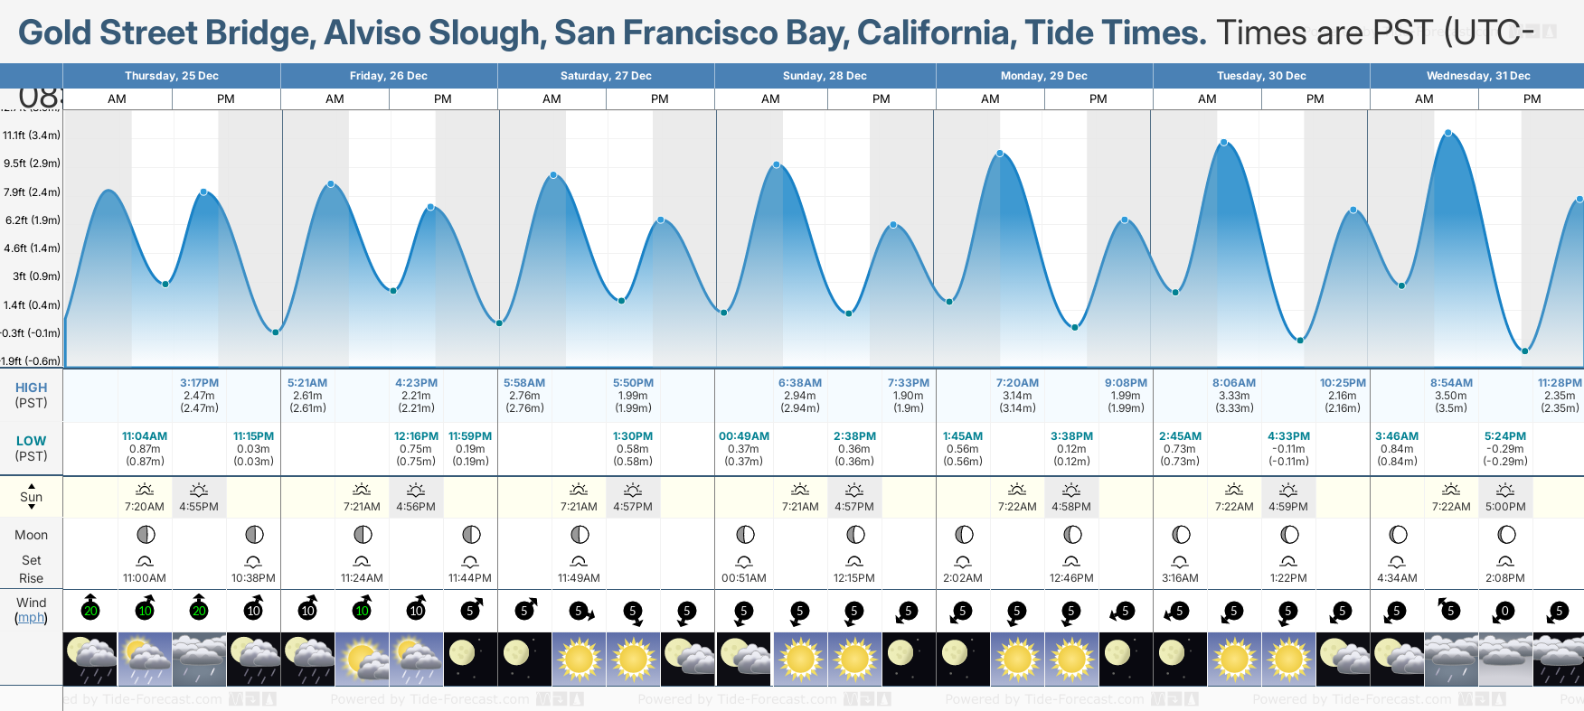Viewport: 1584px width, 711px height.
Task: Click Wednesday's 3.50m high tide peak marker
Action: coord(1448,133)
